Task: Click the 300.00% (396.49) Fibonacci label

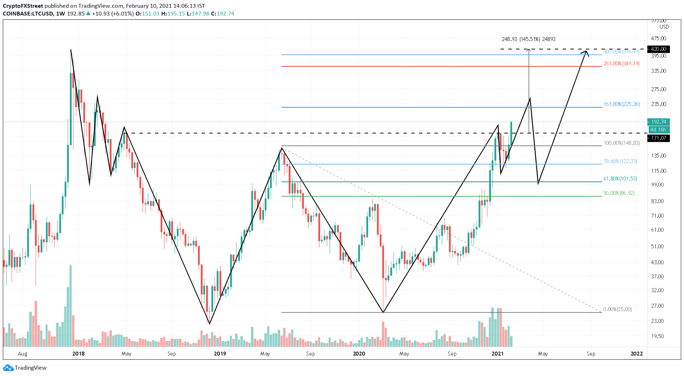Action: tap(622, 52)
